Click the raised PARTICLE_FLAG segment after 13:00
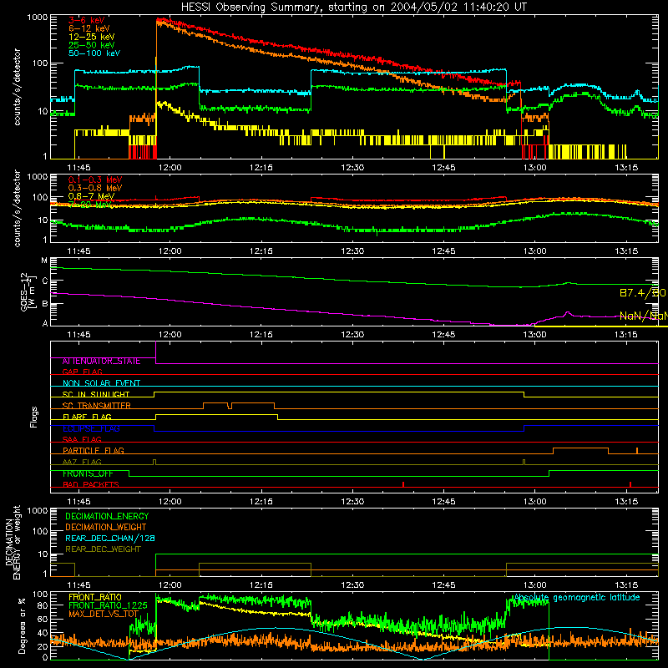The width and height of the screenshot is (668, 668). coord(580,448)
